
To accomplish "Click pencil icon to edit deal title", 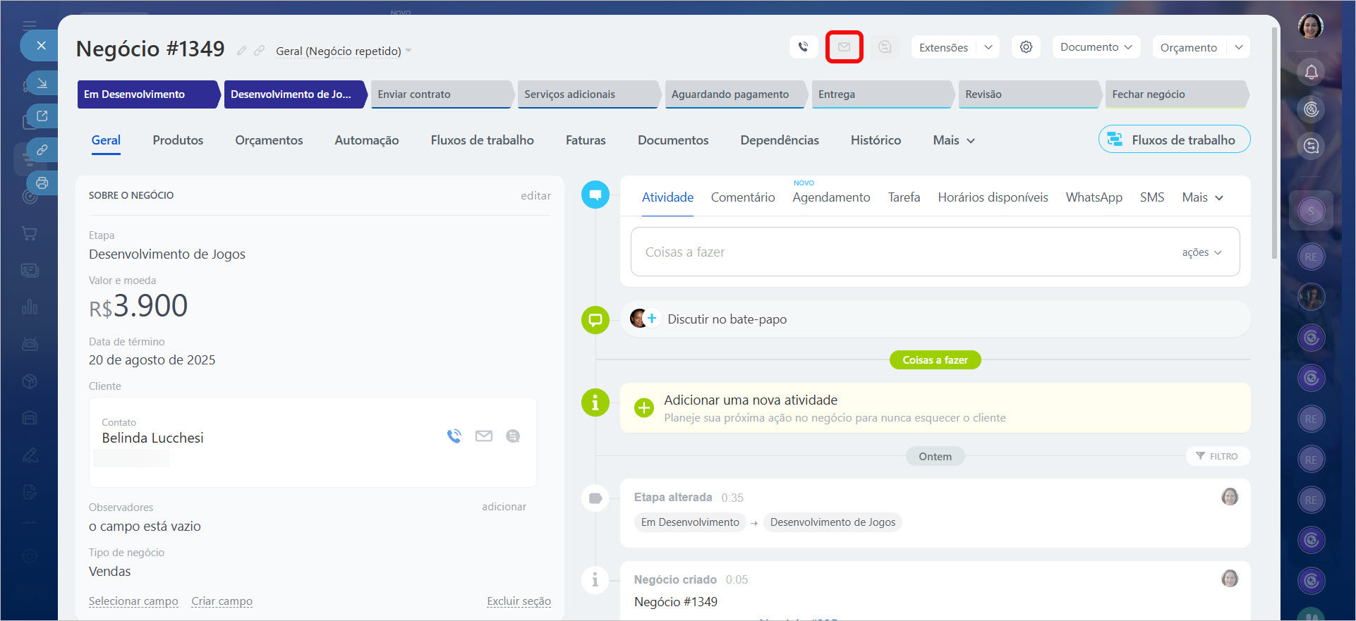I will [x=241, y=51].
